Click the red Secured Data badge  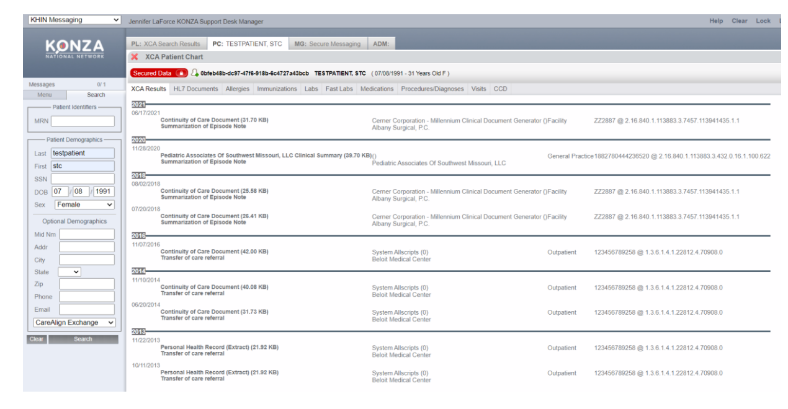point(159,73)
